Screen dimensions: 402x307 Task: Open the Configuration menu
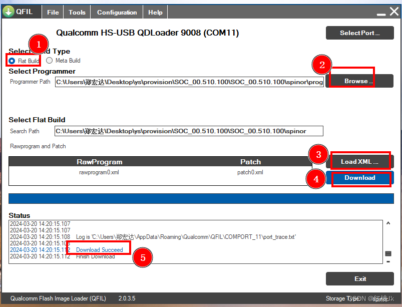(117, 13)
